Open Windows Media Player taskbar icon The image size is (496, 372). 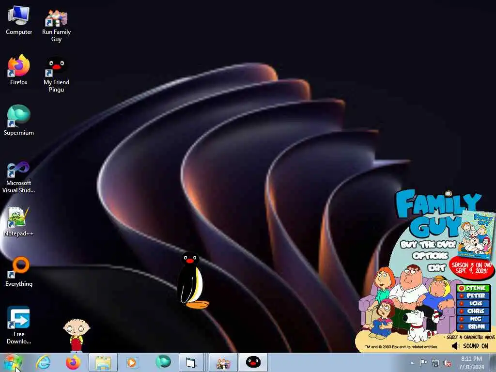tap(132, 362)
